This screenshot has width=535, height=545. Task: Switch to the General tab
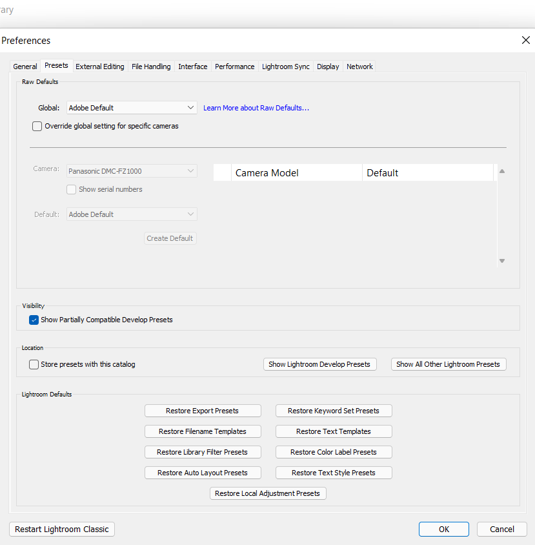tap(25, 67)
